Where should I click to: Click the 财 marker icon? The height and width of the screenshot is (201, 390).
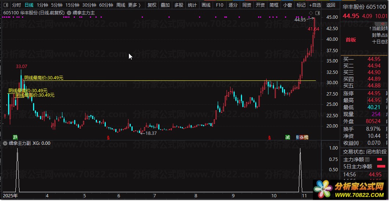[297, 137]
